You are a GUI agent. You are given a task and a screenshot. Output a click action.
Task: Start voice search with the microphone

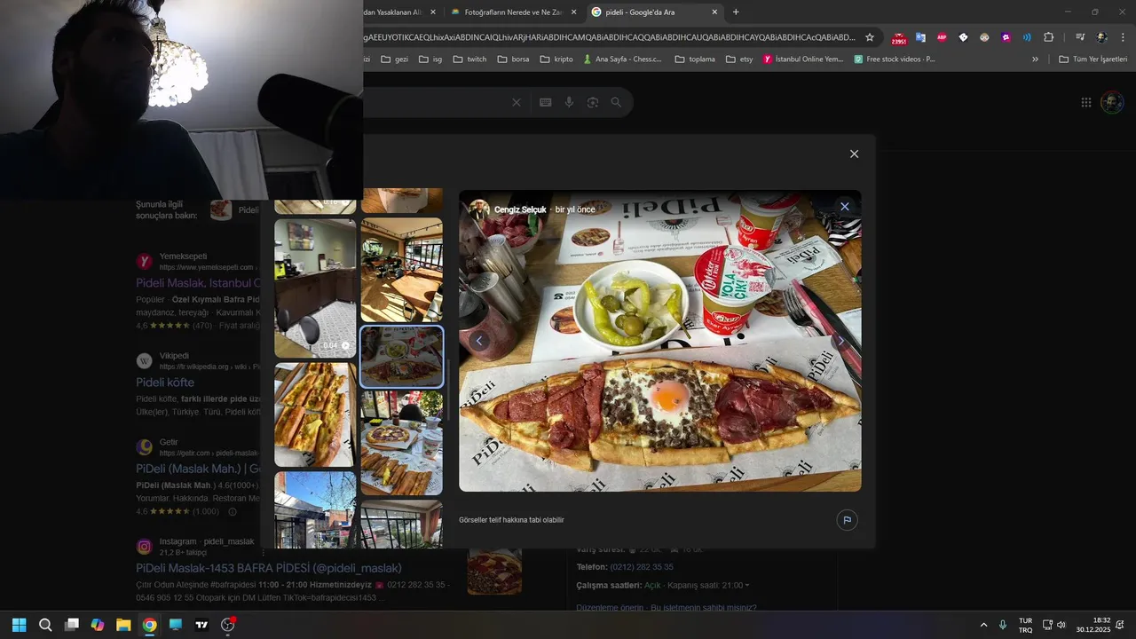point(569,103)
